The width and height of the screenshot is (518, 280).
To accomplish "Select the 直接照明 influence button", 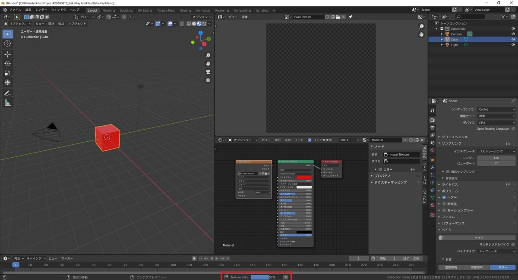I will click(x=451, y=268).
